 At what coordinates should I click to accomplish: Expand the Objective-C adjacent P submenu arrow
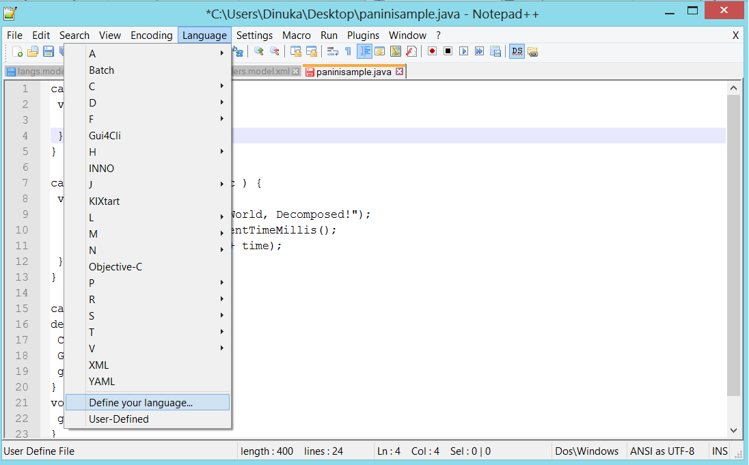pyautogui.click(x=222, y=283)
